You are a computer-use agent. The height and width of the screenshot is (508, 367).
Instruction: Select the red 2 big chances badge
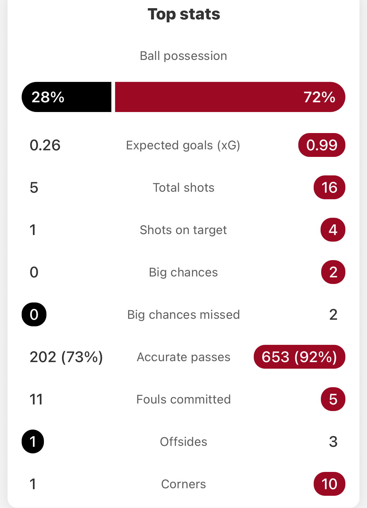click(x=333, y=272)
